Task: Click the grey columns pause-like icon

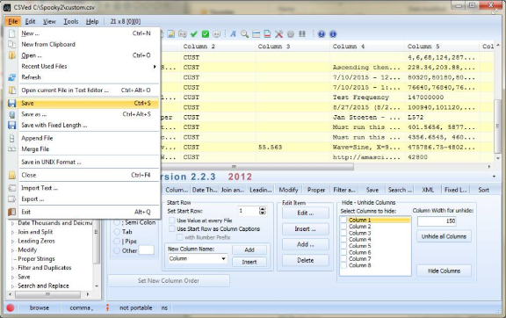Action: 302,34
